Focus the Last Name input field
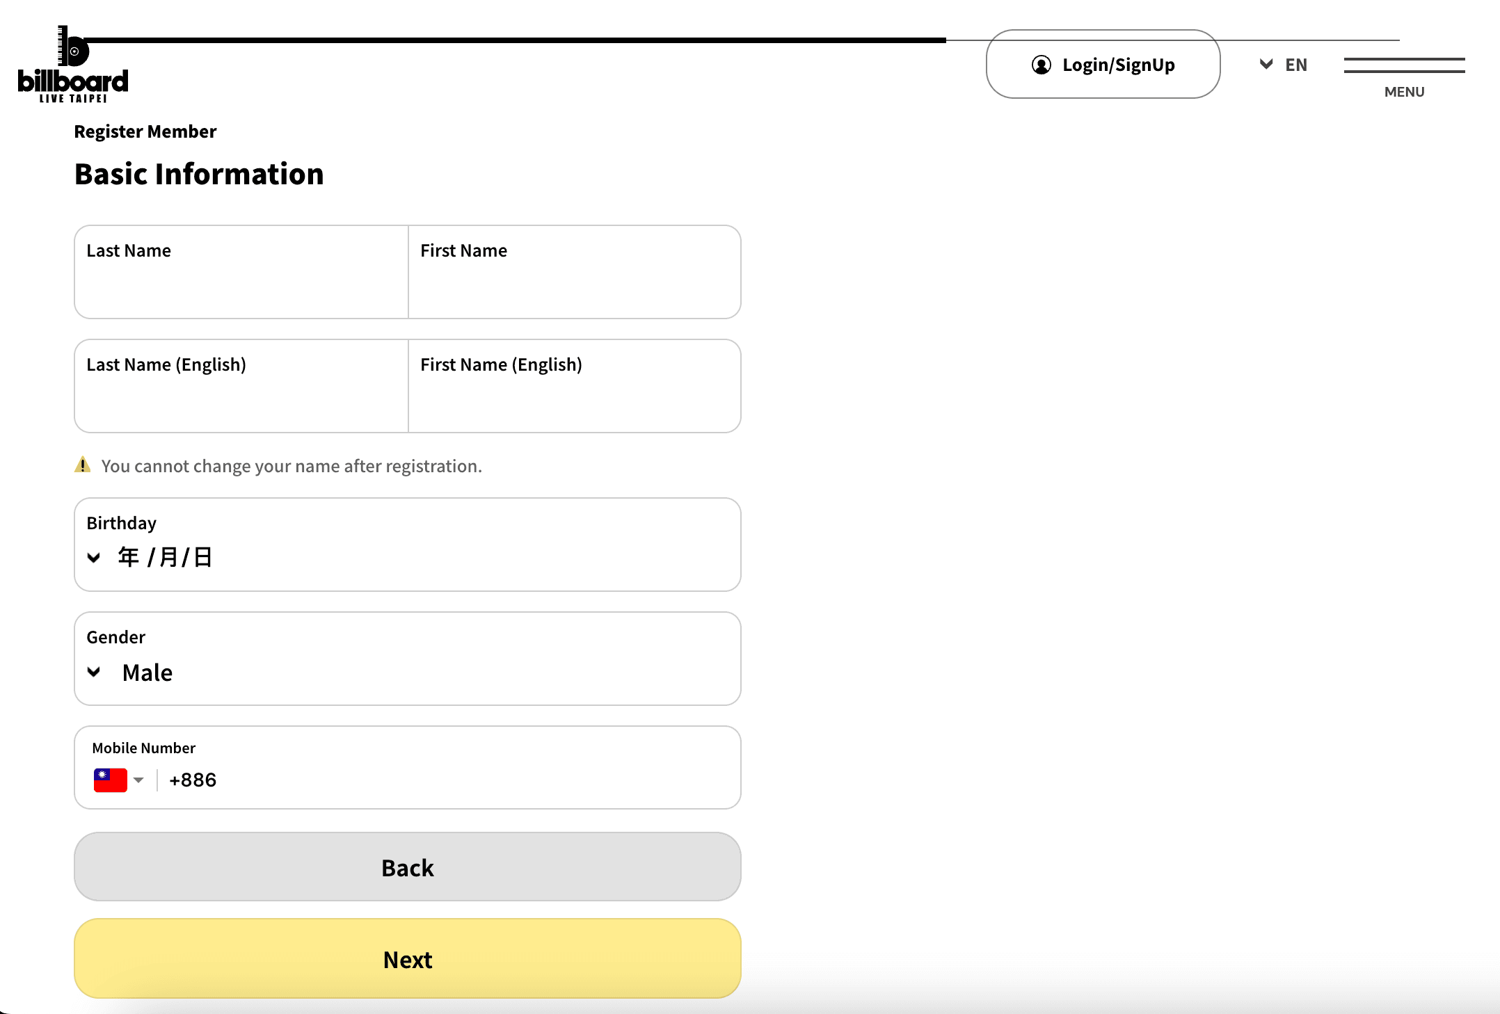Image resolution: width=1500 pixels, height=1014 pixels. coord(241,285)
